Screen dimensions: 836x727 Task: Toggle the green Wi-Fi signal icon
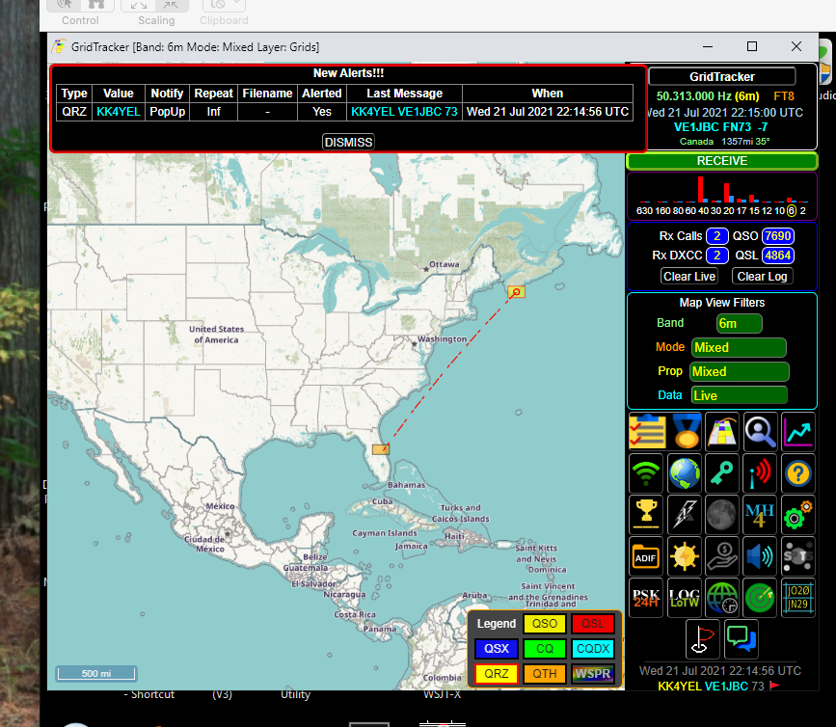[646, 473]
